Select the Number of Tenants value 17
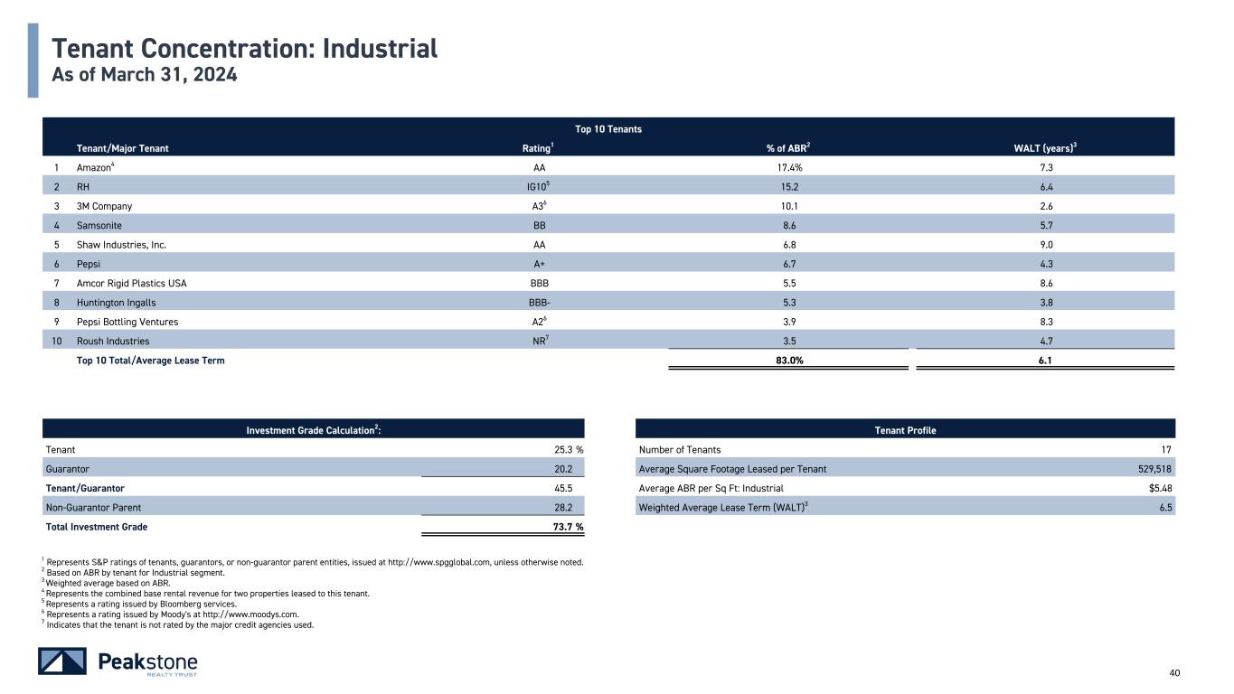Viewport: 1234px width, 694px height. coord(1166,449)
